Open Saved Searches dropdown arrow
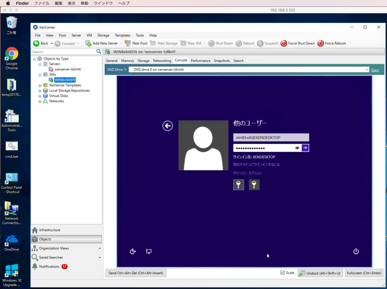Viewport: 387px width, 289px height. 100,258
